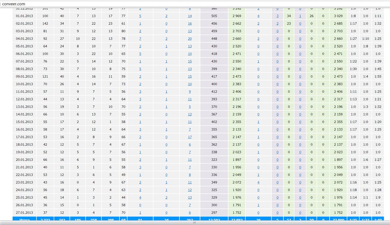
Task: Click the 1:16 cell in the 23.01.2013 row
Action: pyautogui.click(x=353, y=182)
